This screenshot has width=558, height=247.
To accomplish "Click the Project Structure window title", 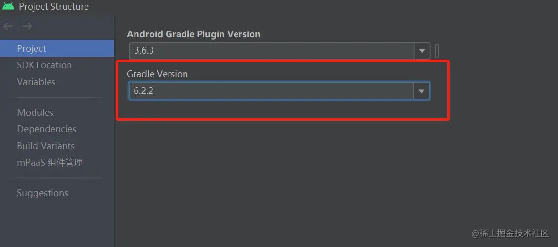I will pyautogui.click(x=54, y=7).
